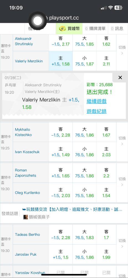This screenshot has height=278, width=128.
Task: Click the 鵝城張麻子 author avatar thumbnail
Action: coord(26,217)
